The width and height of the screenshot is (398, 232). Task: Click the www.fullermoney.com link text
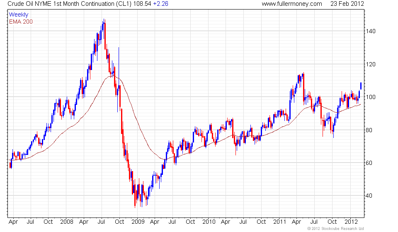pos(292,4)
